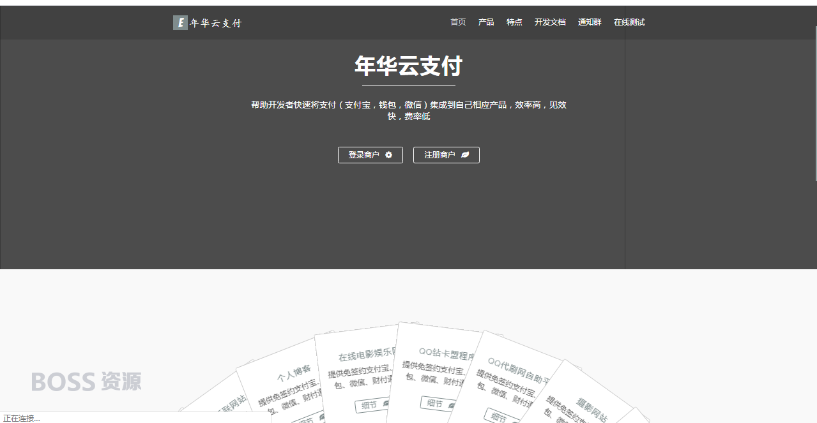Click the 登录商户 button
Image resolution: width=817 pixels, height=423 pixels.
click(x=370, y=155)
